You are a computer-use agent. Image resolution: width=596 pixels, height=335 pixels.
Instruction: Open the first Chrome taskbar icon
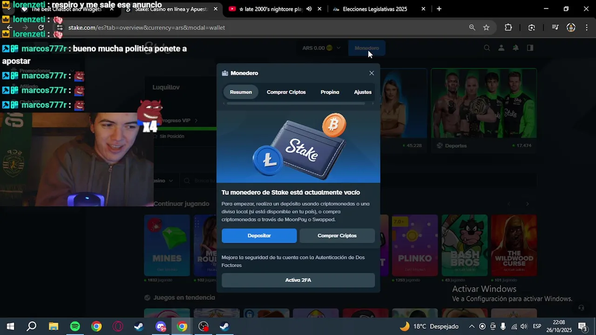click(x=96, y=327)
